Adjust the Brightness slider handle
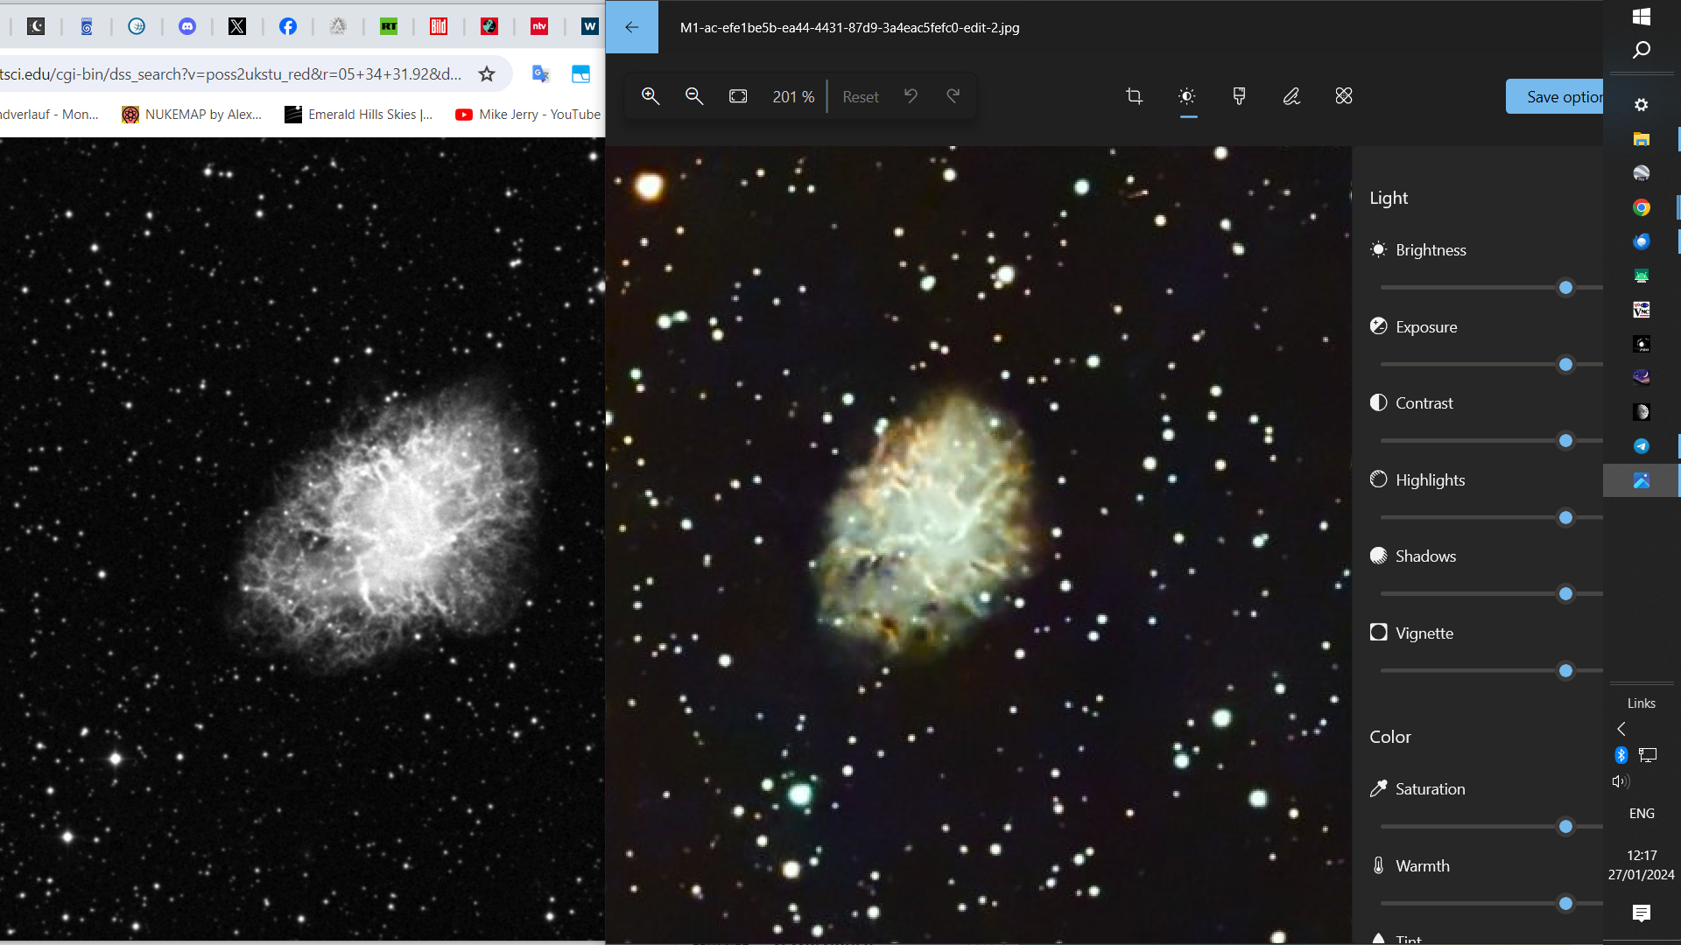The image size is (1681, 945). 1566,288
